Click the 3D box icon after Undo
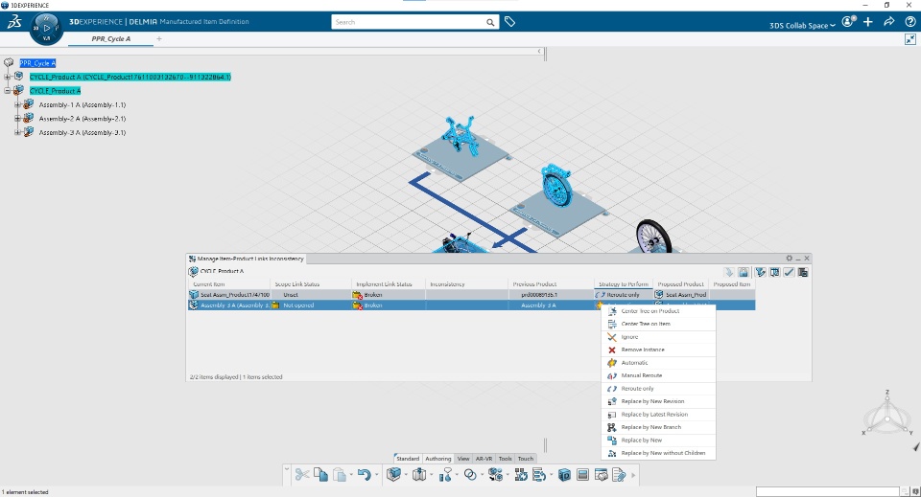 pos(393,474)
